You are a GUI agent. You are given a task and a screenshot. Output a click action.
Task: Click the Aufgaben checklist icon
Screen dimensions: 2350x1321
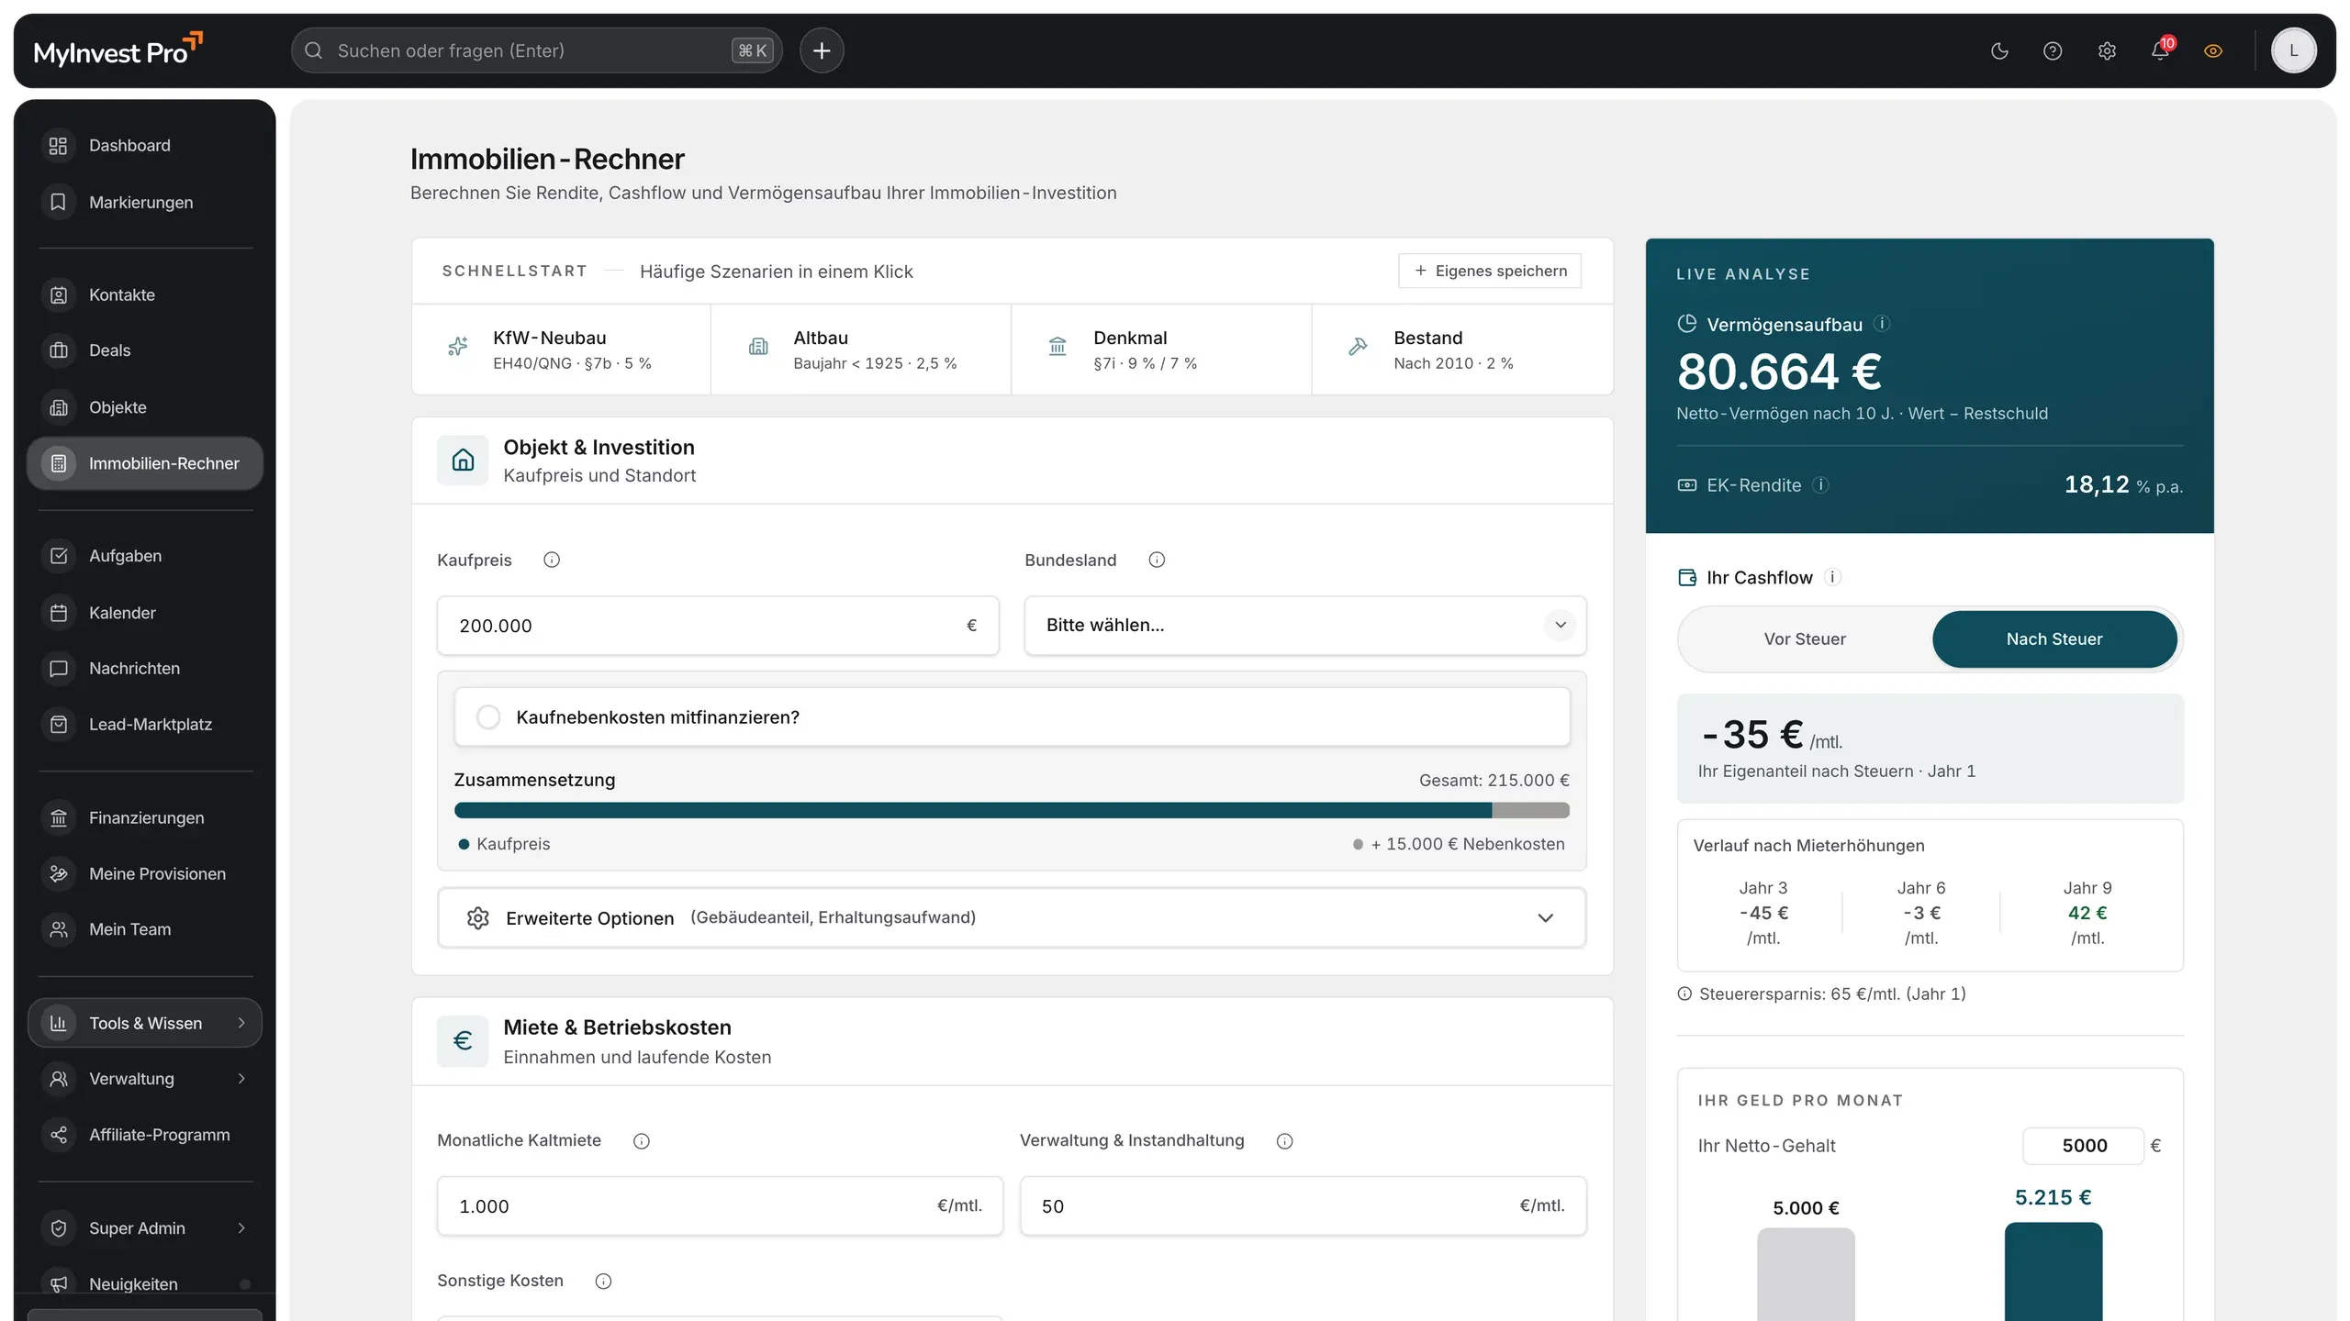click(x=59, y=556)
